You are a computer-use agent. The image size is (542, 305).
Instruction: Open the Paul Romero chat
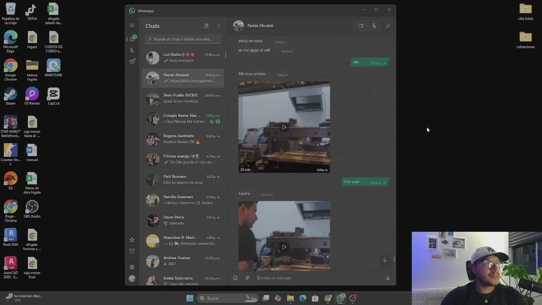(183, 180)
